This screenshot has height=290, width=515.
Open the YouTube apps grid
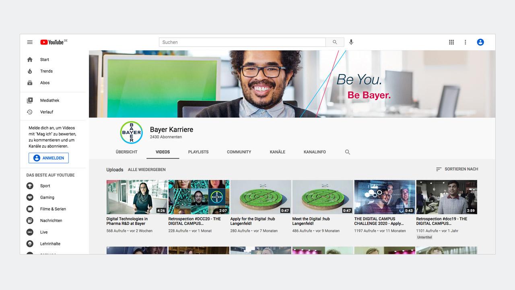coord(451,42)
